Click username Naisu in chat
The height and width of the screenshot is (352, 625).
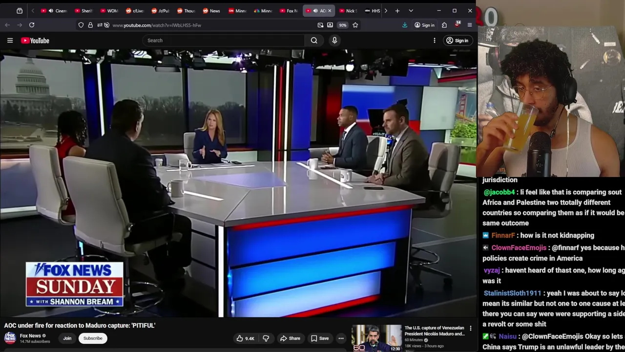click(508, 336)
